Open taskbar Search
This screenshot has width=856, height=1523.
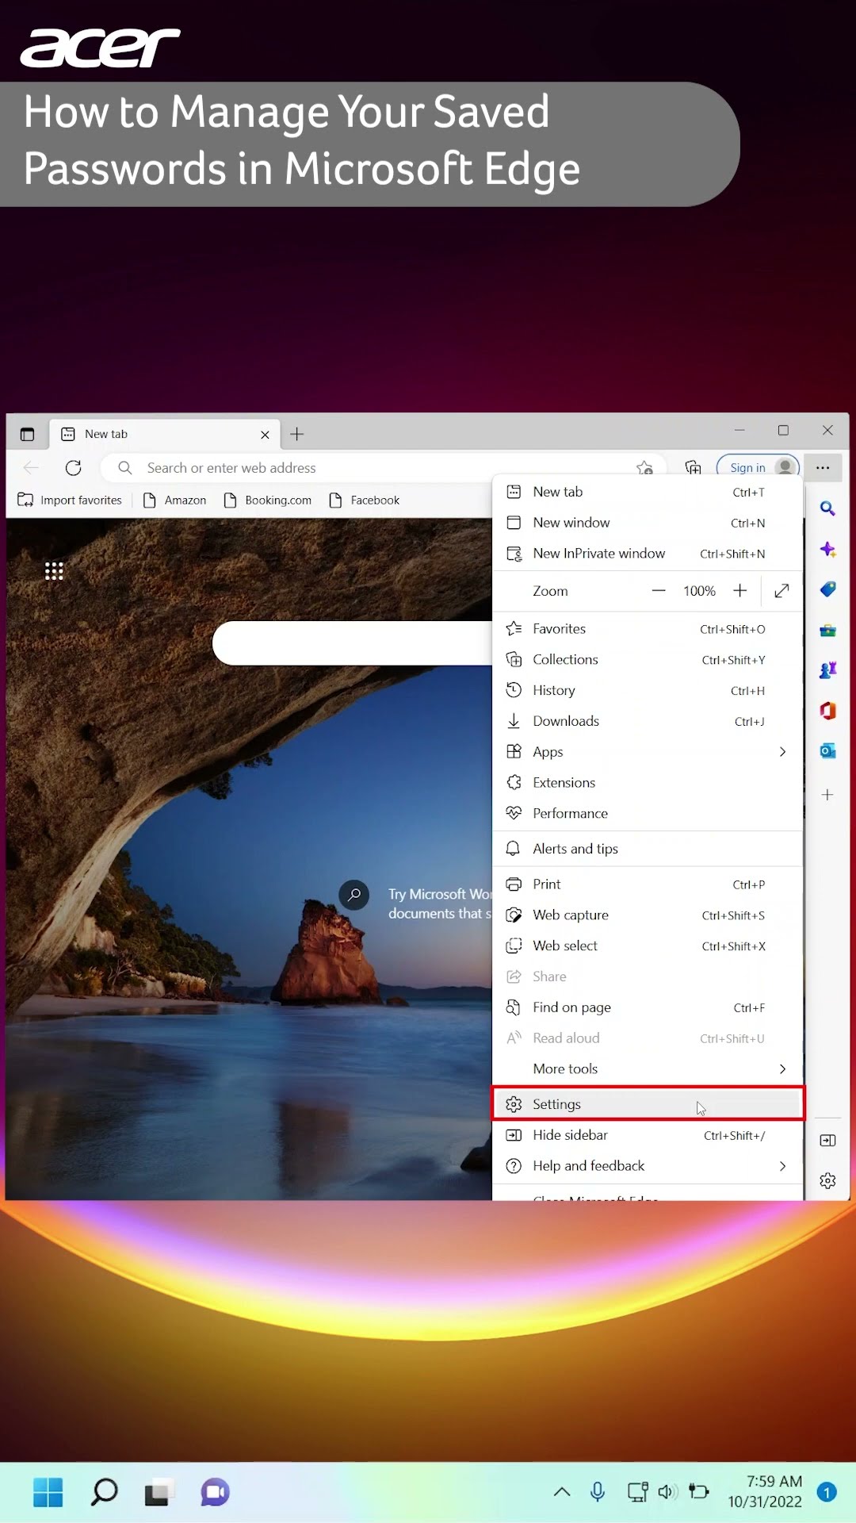[104, 1492]
